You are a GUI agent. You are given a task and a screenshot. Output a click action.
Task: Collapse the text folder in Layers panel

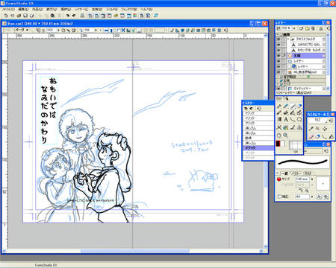point(288,39)
